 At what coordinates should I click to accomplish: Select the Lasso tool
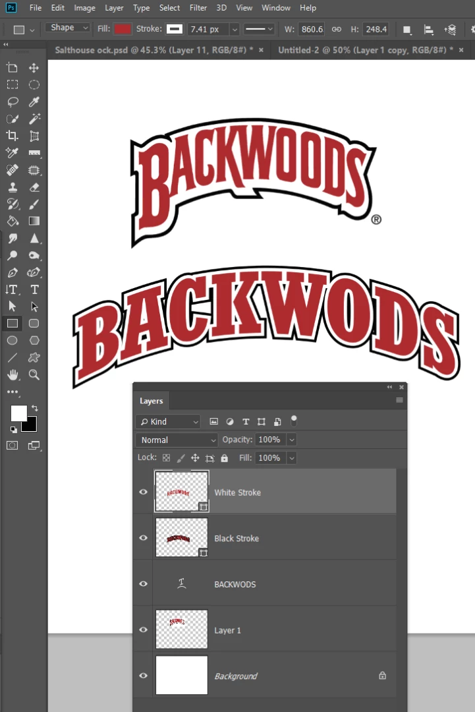(13, 102)
